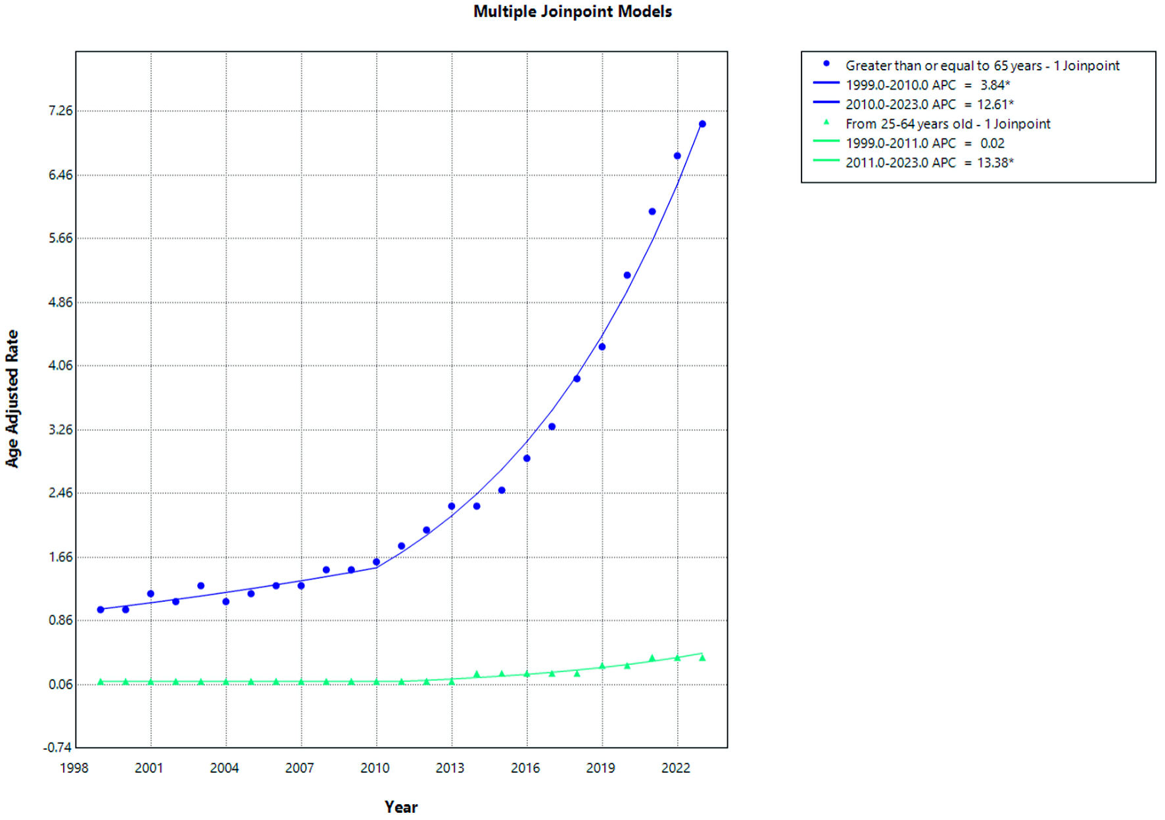Image resolution: width=1165 pixels, height=820 pixels.
Task: Click the highest blue data point at 2023
Action: pos(702,124)
